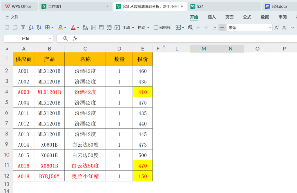Toggle wrap text icon
The image size is (297, 193).
point(101,28)
